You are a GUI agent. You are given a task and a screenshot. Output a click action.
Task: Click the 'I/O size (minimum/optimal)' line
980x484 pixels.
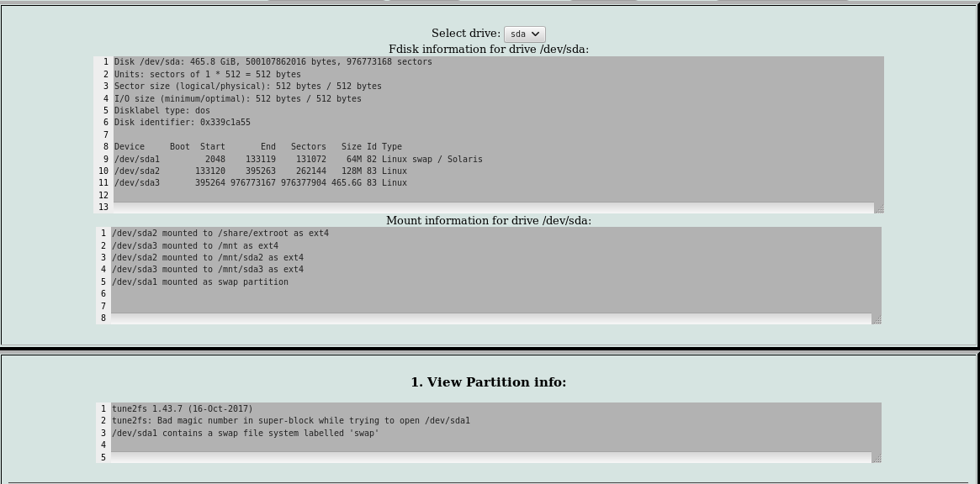point(237,98)
